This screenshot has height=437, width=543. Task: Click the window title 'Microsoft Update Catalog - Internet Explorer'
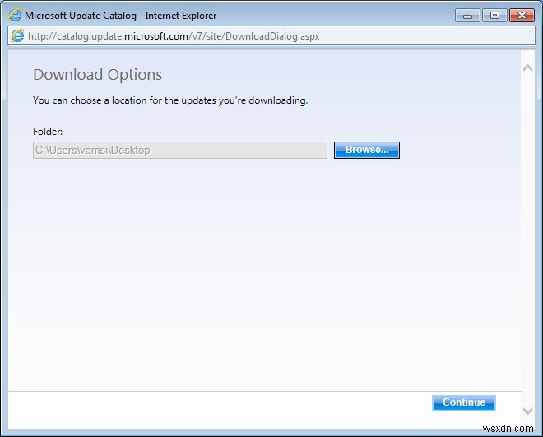pos(120,16)
